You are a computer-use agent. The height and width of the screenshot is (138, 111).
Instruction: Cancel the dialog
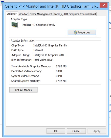click(x=76, y=131)
